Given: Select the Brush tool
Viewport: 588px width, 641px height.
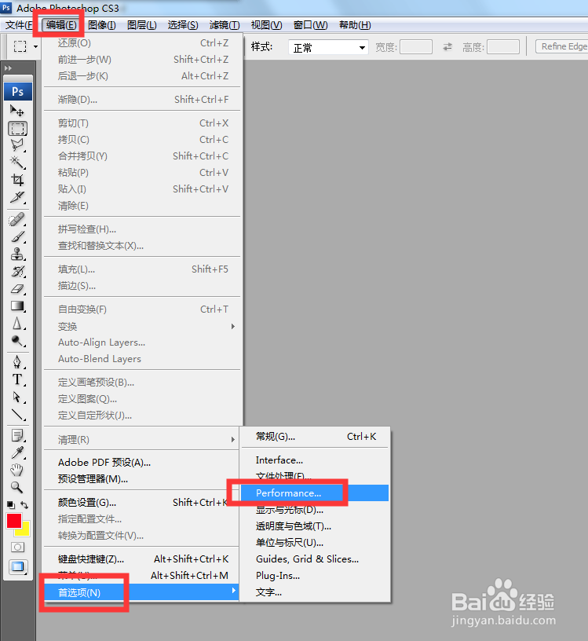Looking at the screenshot, I should coord(17,236).
